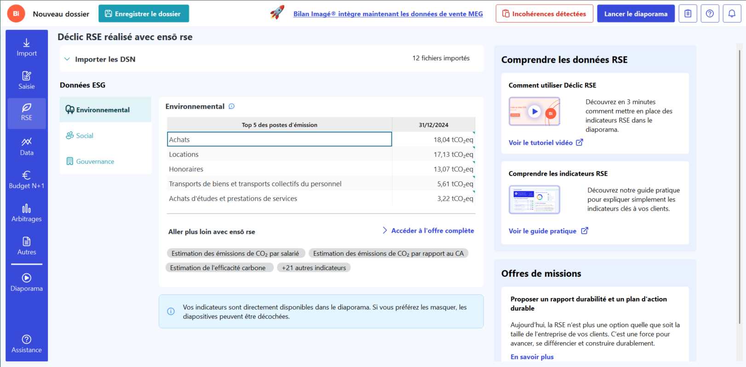Click the 5,61 tCO₂eq value

point(455,184)
